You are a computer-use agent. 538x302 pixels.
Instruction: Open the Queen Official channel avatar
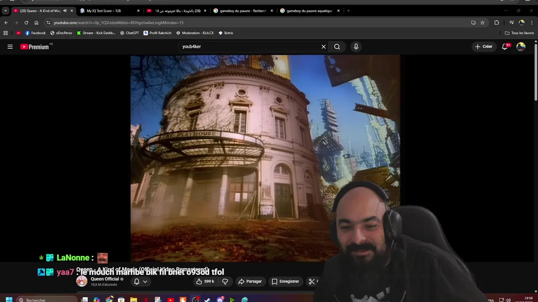(x=82, y=281)
